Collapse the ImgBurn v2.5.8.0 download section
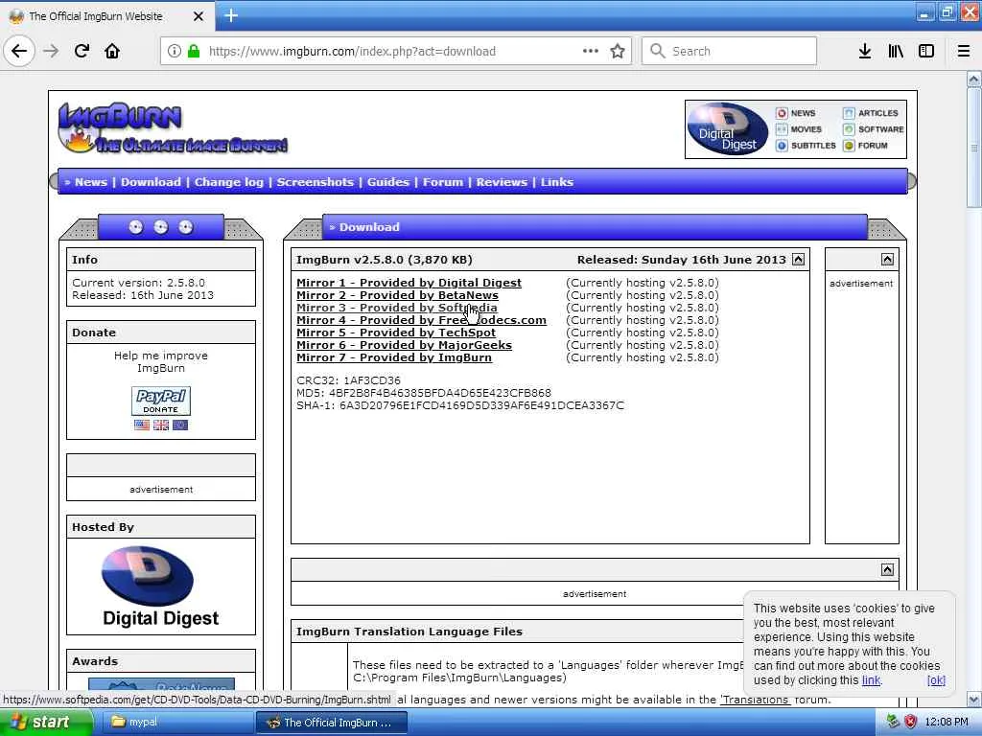 (x=799, y=260)
